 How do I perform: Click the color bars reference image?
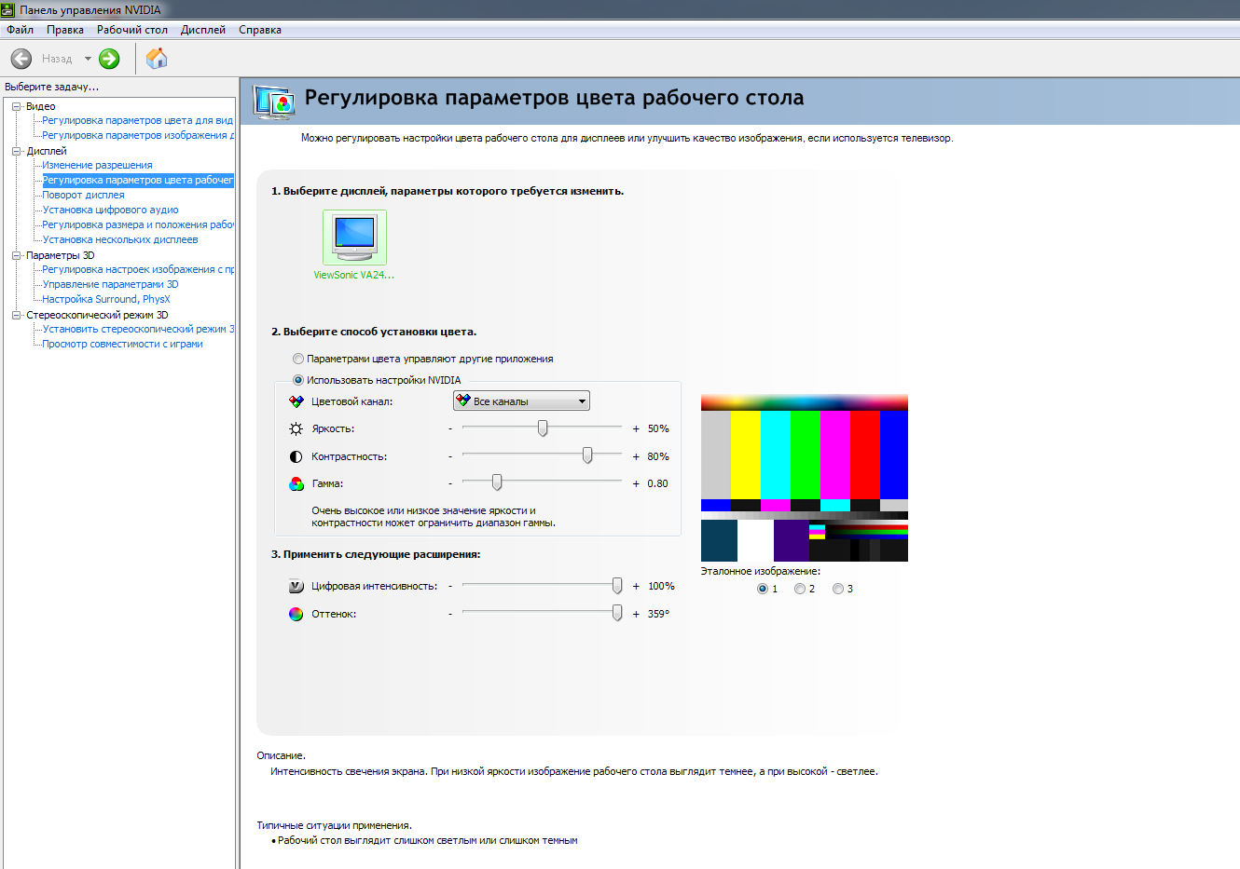pyautogui.click(x=805, y=478)
